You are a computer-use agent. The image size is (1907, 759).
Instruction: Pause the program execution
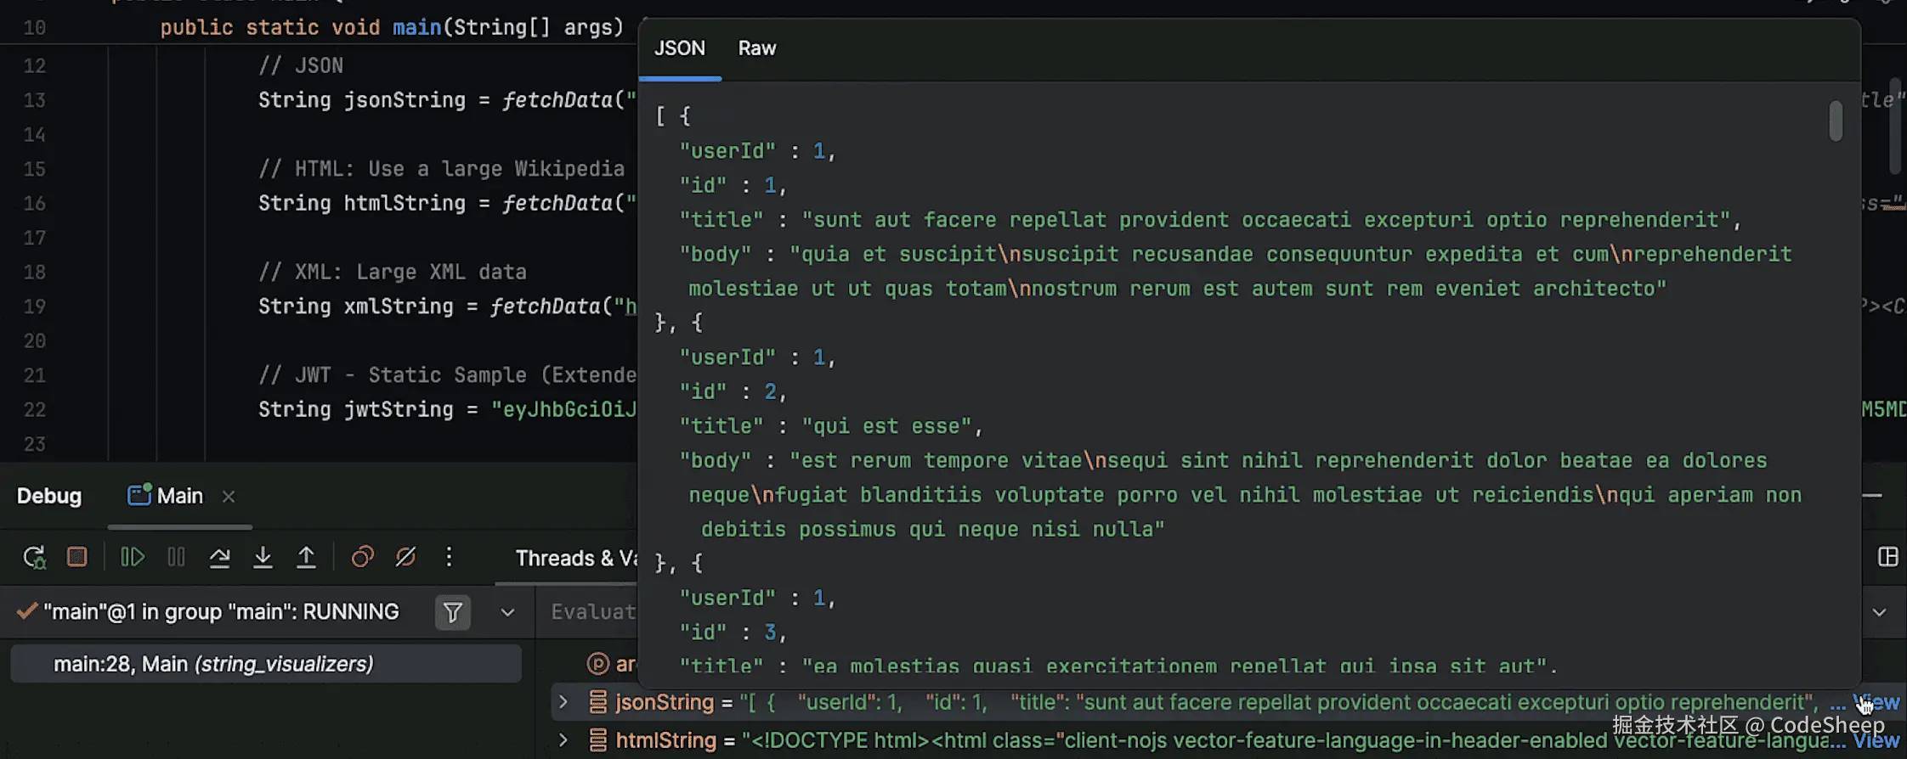[176, 558]
